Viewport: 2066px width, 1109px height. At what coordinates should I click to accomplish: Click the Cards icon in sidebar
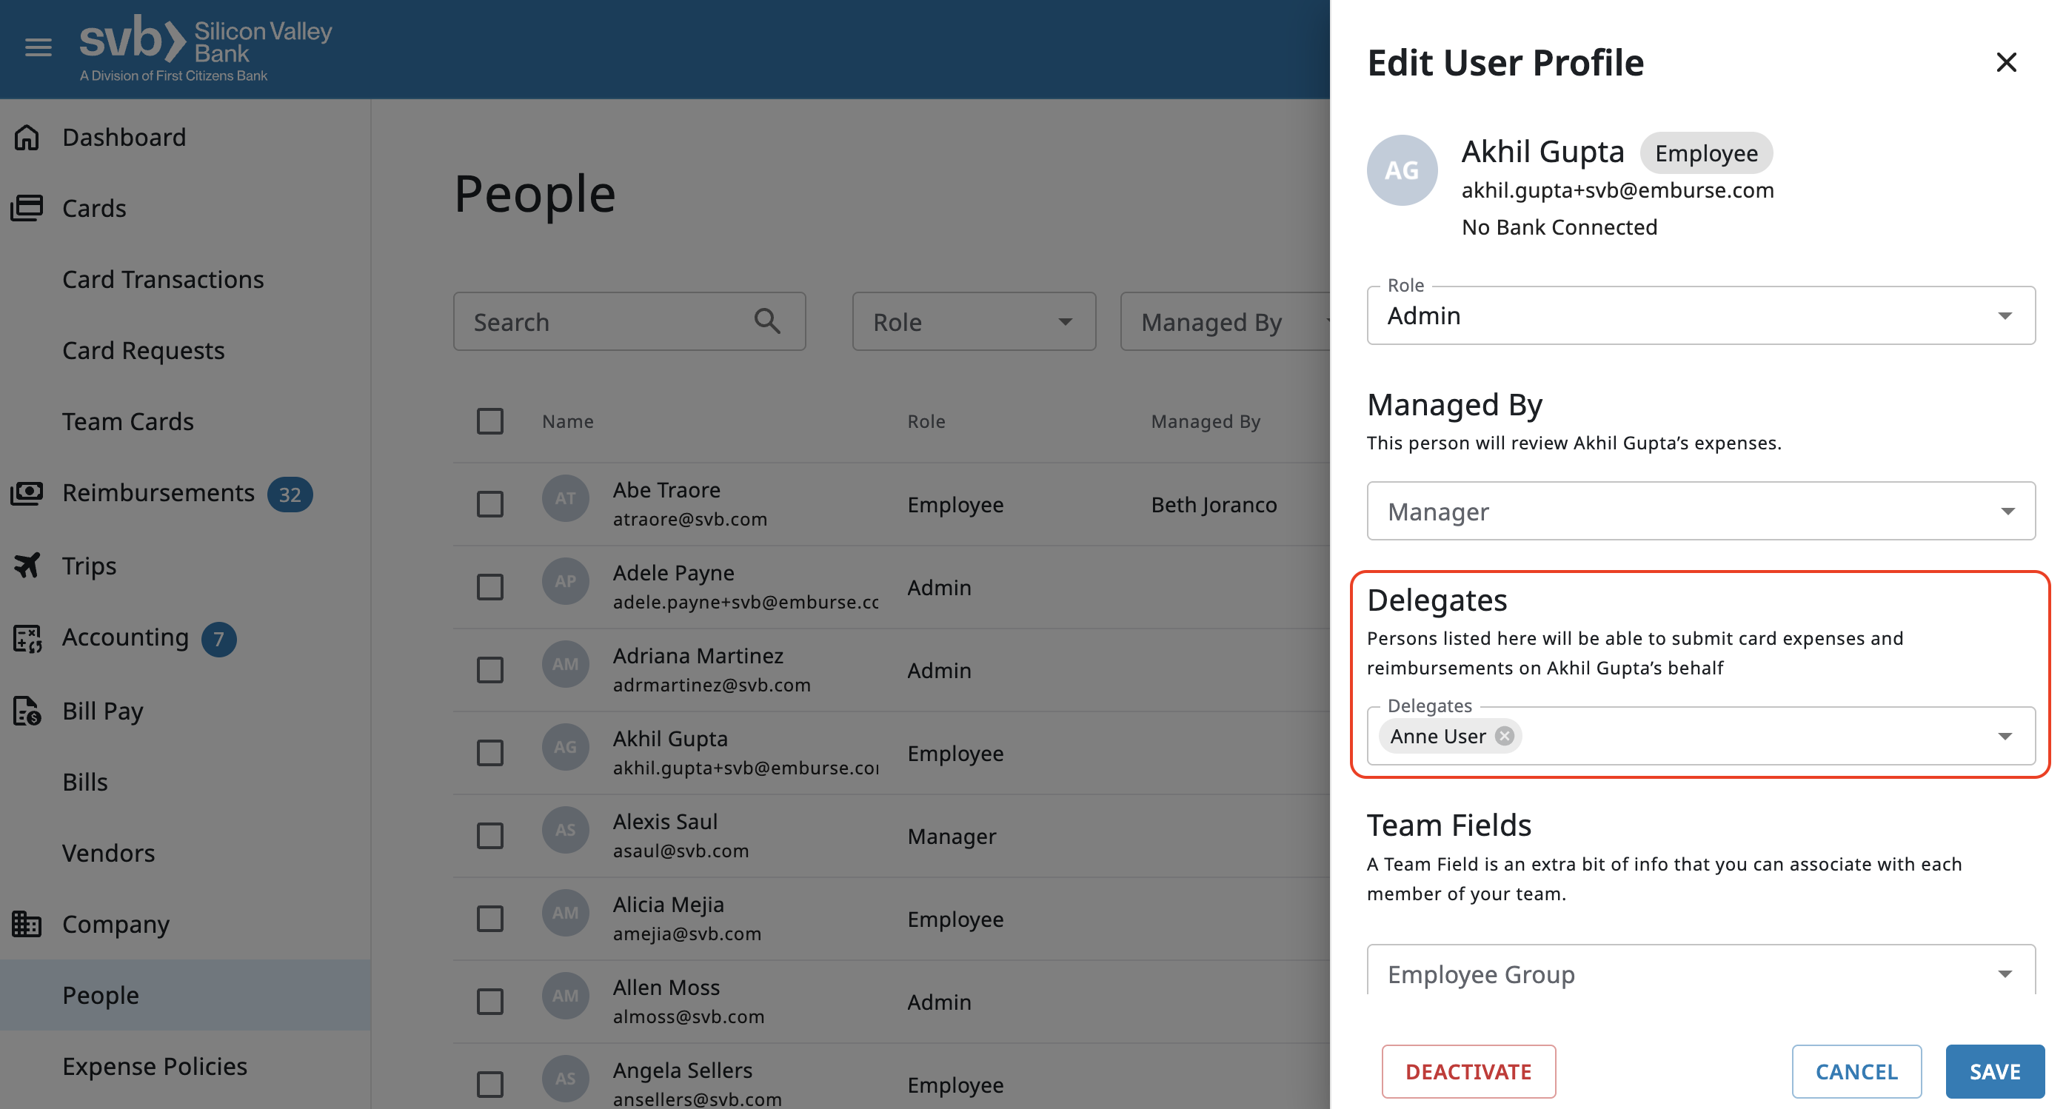click(x=27, y=208)
